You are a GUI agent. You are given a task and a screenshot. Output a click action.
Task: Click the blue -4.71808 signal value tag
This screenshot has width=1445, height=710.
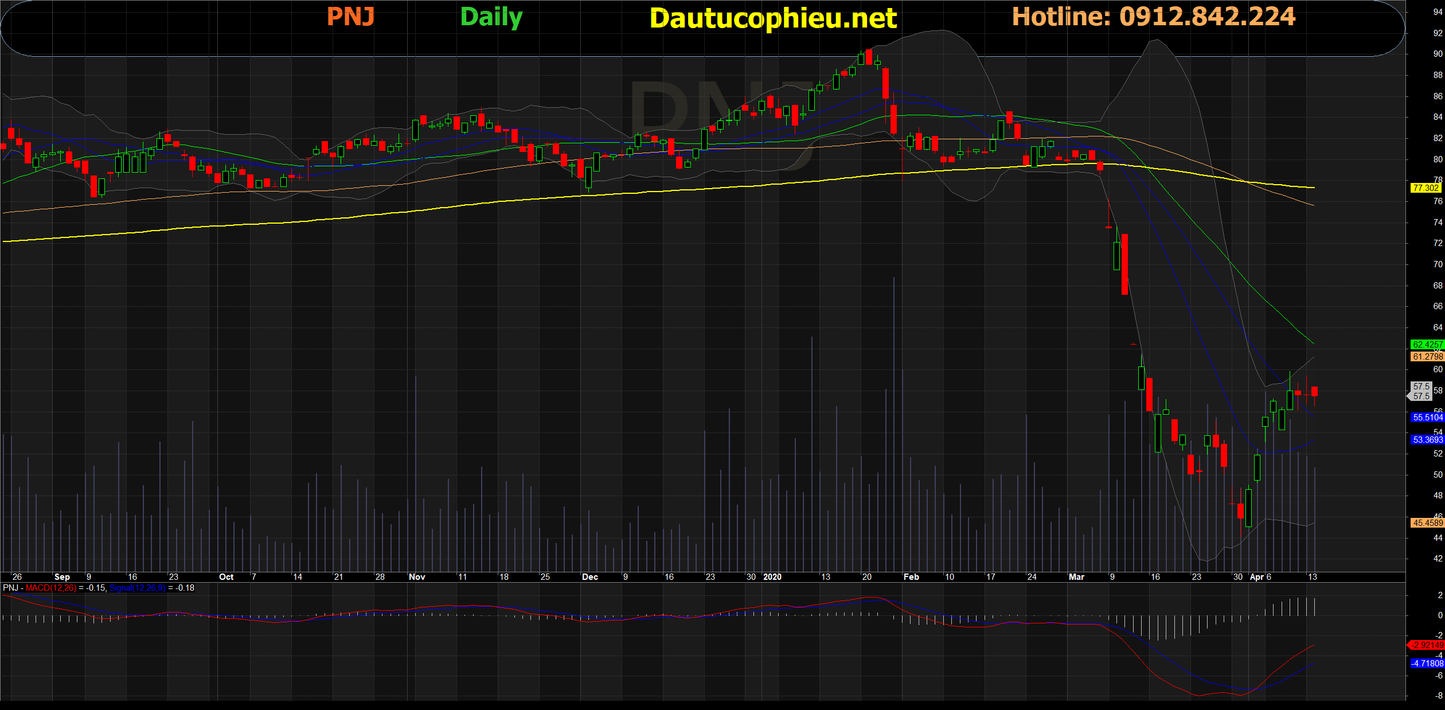[1427, 664]
